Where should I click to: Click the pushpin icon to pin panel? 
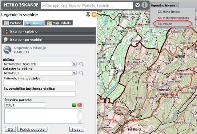coord(88,15)
